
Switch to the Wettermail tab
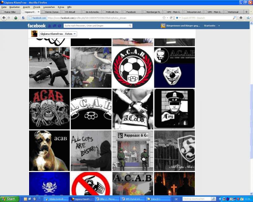[x=233, y=12]
